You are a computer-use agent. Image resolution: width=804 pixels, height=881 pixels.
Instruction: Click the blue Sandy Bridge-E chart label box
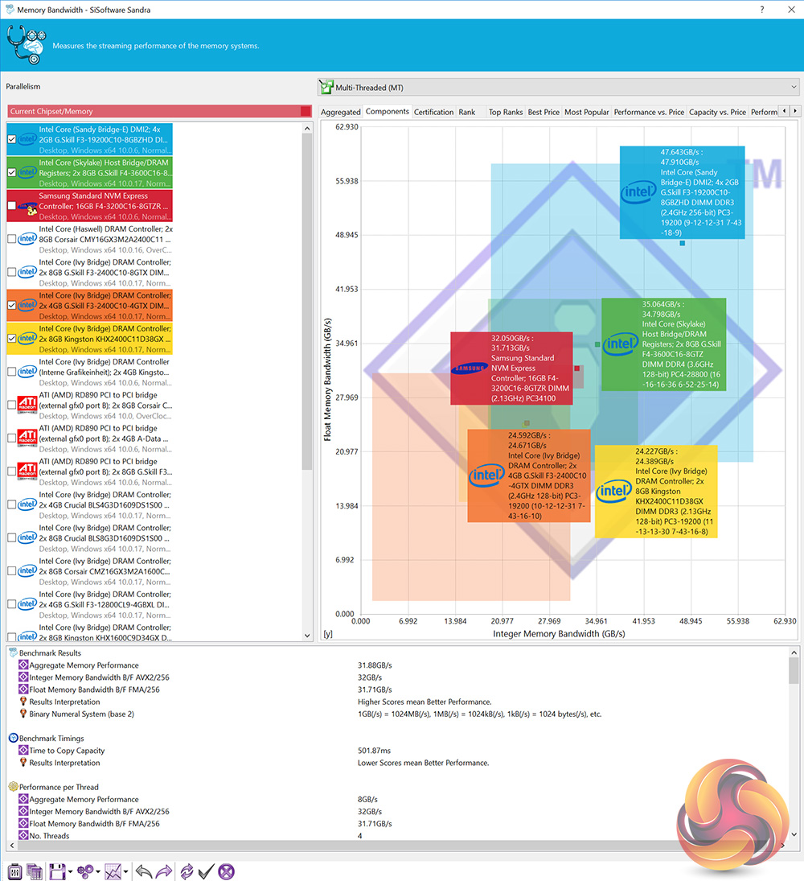[682, 192]
